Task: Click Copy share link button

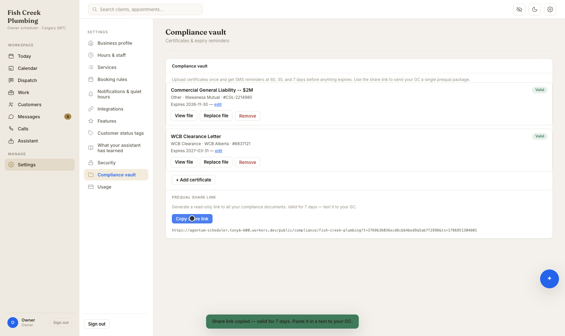Action: (x=192, y=219)
